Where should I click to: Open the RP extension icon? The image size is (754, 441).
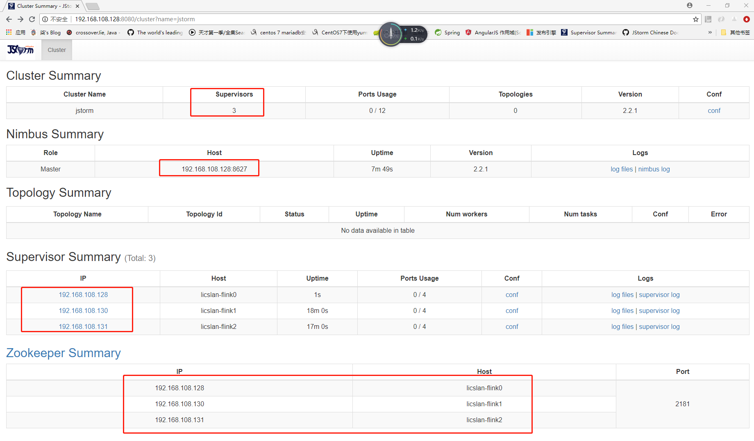708,19
